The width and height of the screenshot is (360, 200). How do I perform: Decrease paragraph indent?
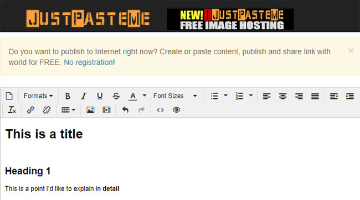333,96
